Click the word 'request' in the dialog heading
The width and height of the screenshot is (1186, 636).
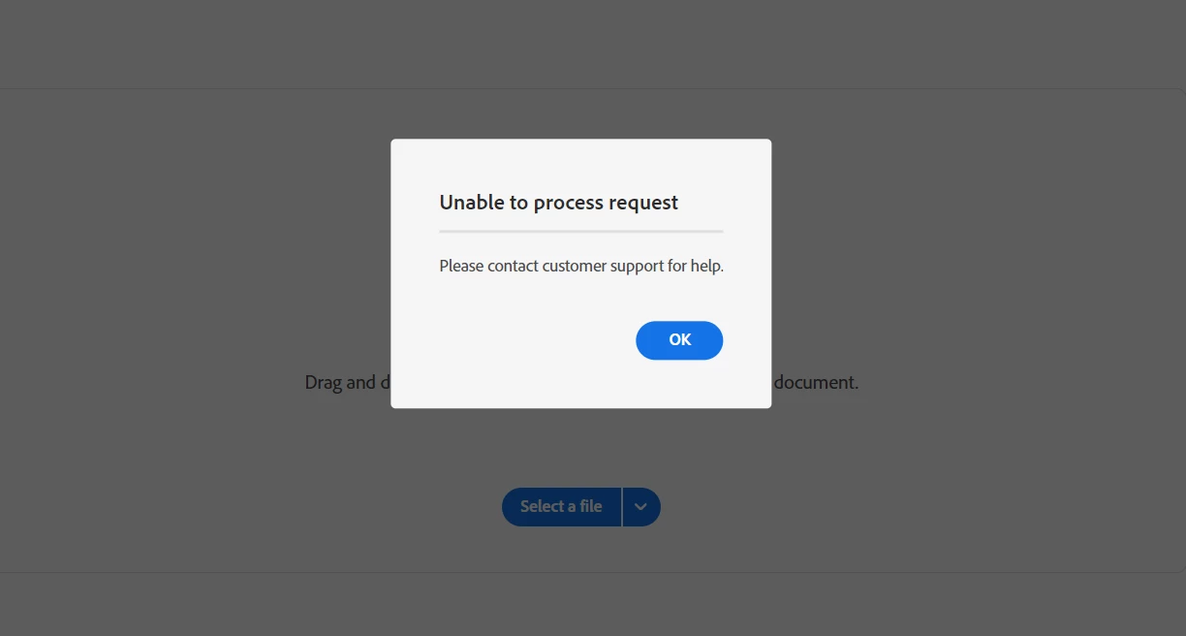(643, 204)
